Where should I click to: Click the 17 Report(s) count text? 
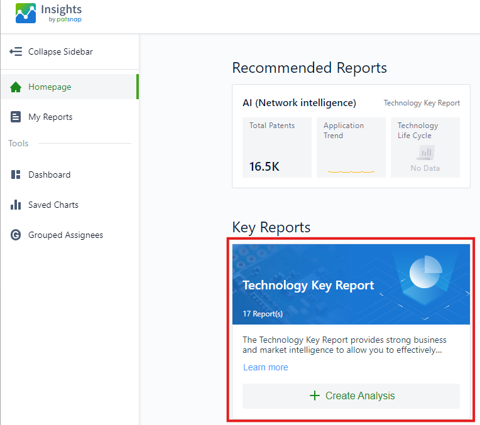[x=263, y=313]
